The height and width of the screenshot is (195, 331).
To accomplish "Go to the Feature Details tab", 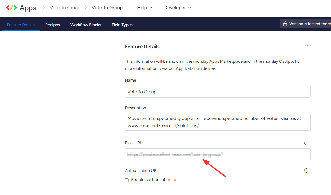I will coord(21,25).
